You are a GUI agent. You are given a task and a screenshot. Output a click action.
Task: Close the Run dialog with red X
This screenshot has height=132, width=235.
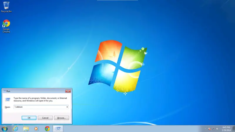68,91
